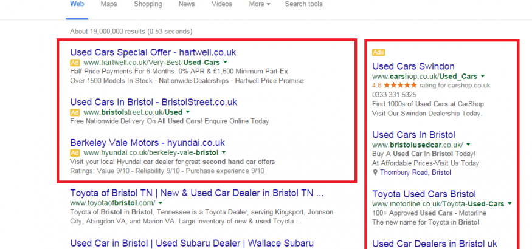Open the Shopping tab
The width and height of the screenshot is (532, 249).
click(148, 4)
